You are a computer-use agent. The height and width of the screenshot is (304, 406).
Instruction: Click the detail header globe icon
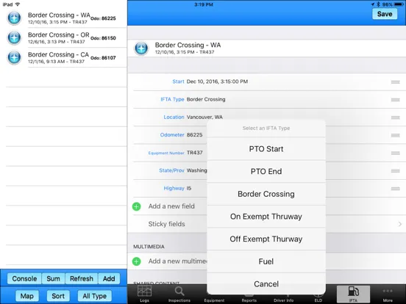click(x=141, y=48)
